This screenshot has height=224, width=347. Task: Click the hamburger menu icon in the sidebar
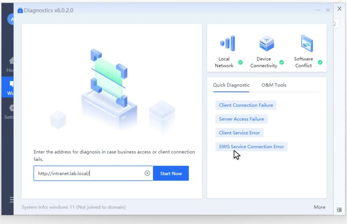coord(11,200)
